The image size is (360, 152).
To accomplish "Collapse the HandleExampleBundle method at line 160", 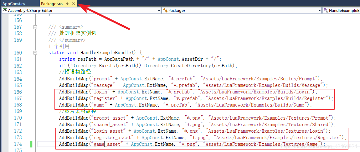I will click(x=35, y=53).
